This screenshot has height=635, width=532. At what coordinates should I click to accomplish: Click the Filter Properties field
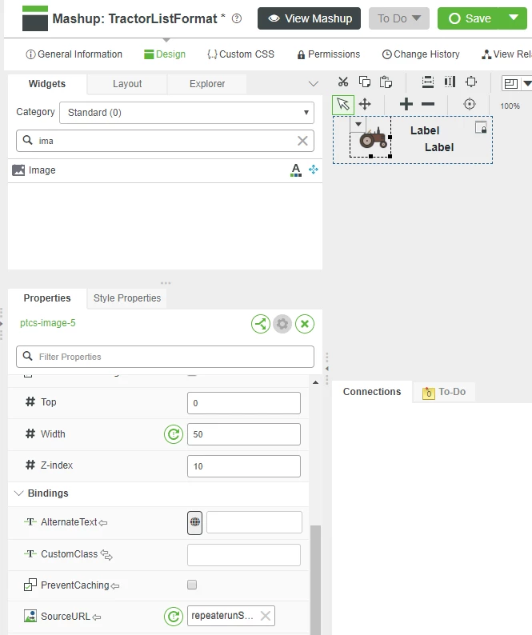click(x=165, y=357)
